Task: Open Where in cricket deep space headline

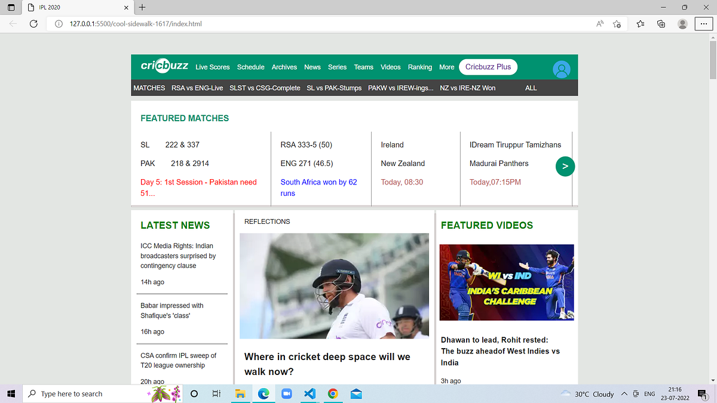Action: (327, 364)
